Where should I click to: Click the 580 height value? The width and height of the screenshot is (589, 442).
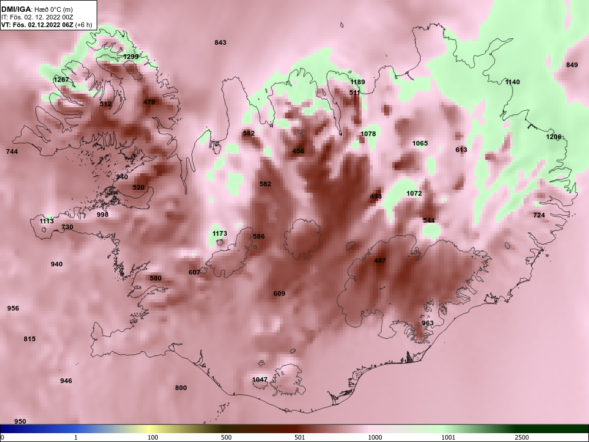coord(155,278)
